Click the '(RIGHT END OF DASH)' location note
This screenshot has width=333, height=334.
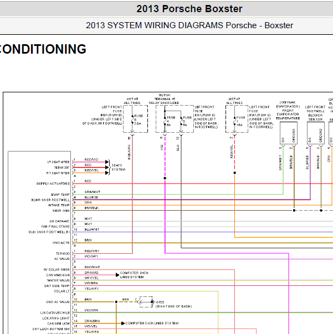pos(173,306)
